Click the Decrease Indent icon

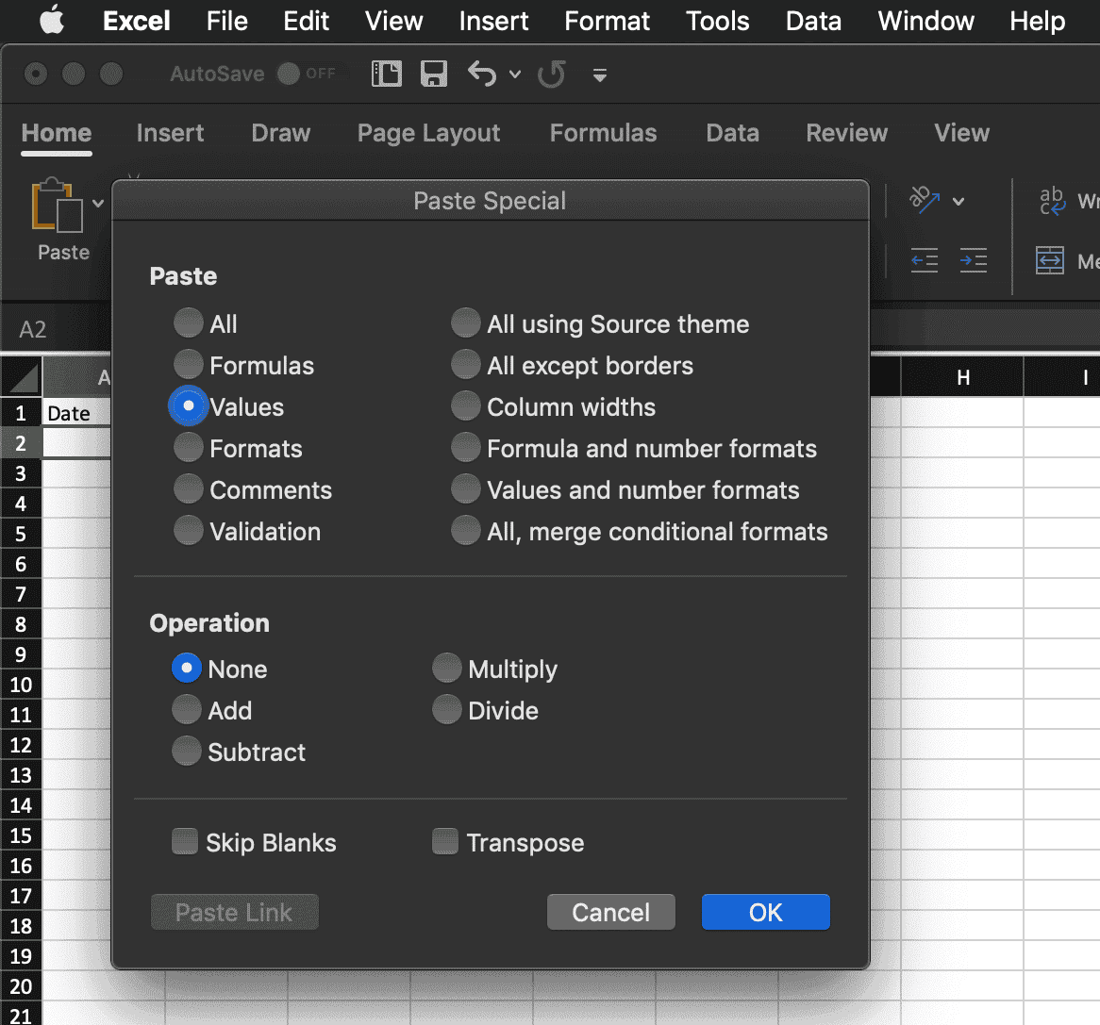pos(925,260)
